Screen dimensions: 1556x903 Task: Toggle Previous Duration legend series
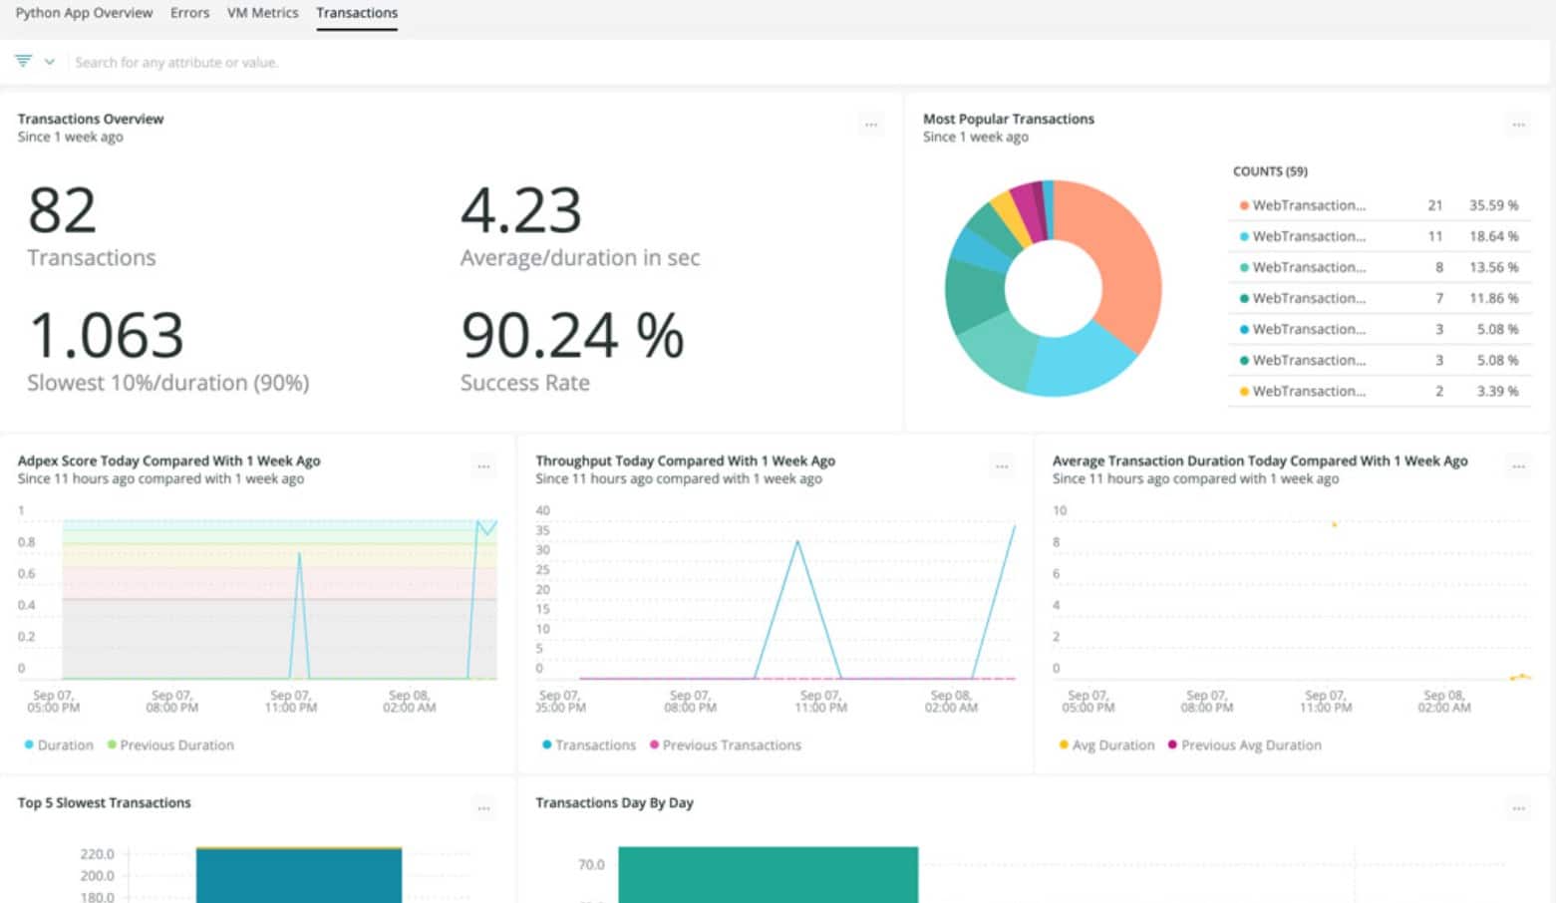pos(170,745)
